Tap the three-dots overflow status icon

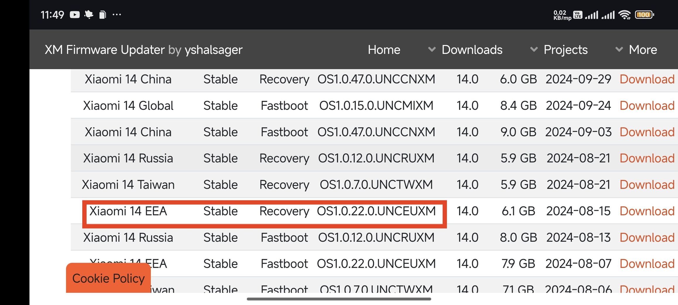(117, 14)
